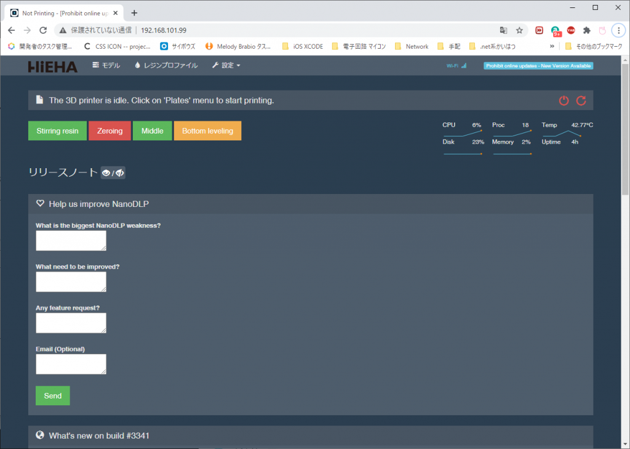Expand hidden bookmarks with the chevron
Viewport: 630px width, 449px height.
pos(552,46)
